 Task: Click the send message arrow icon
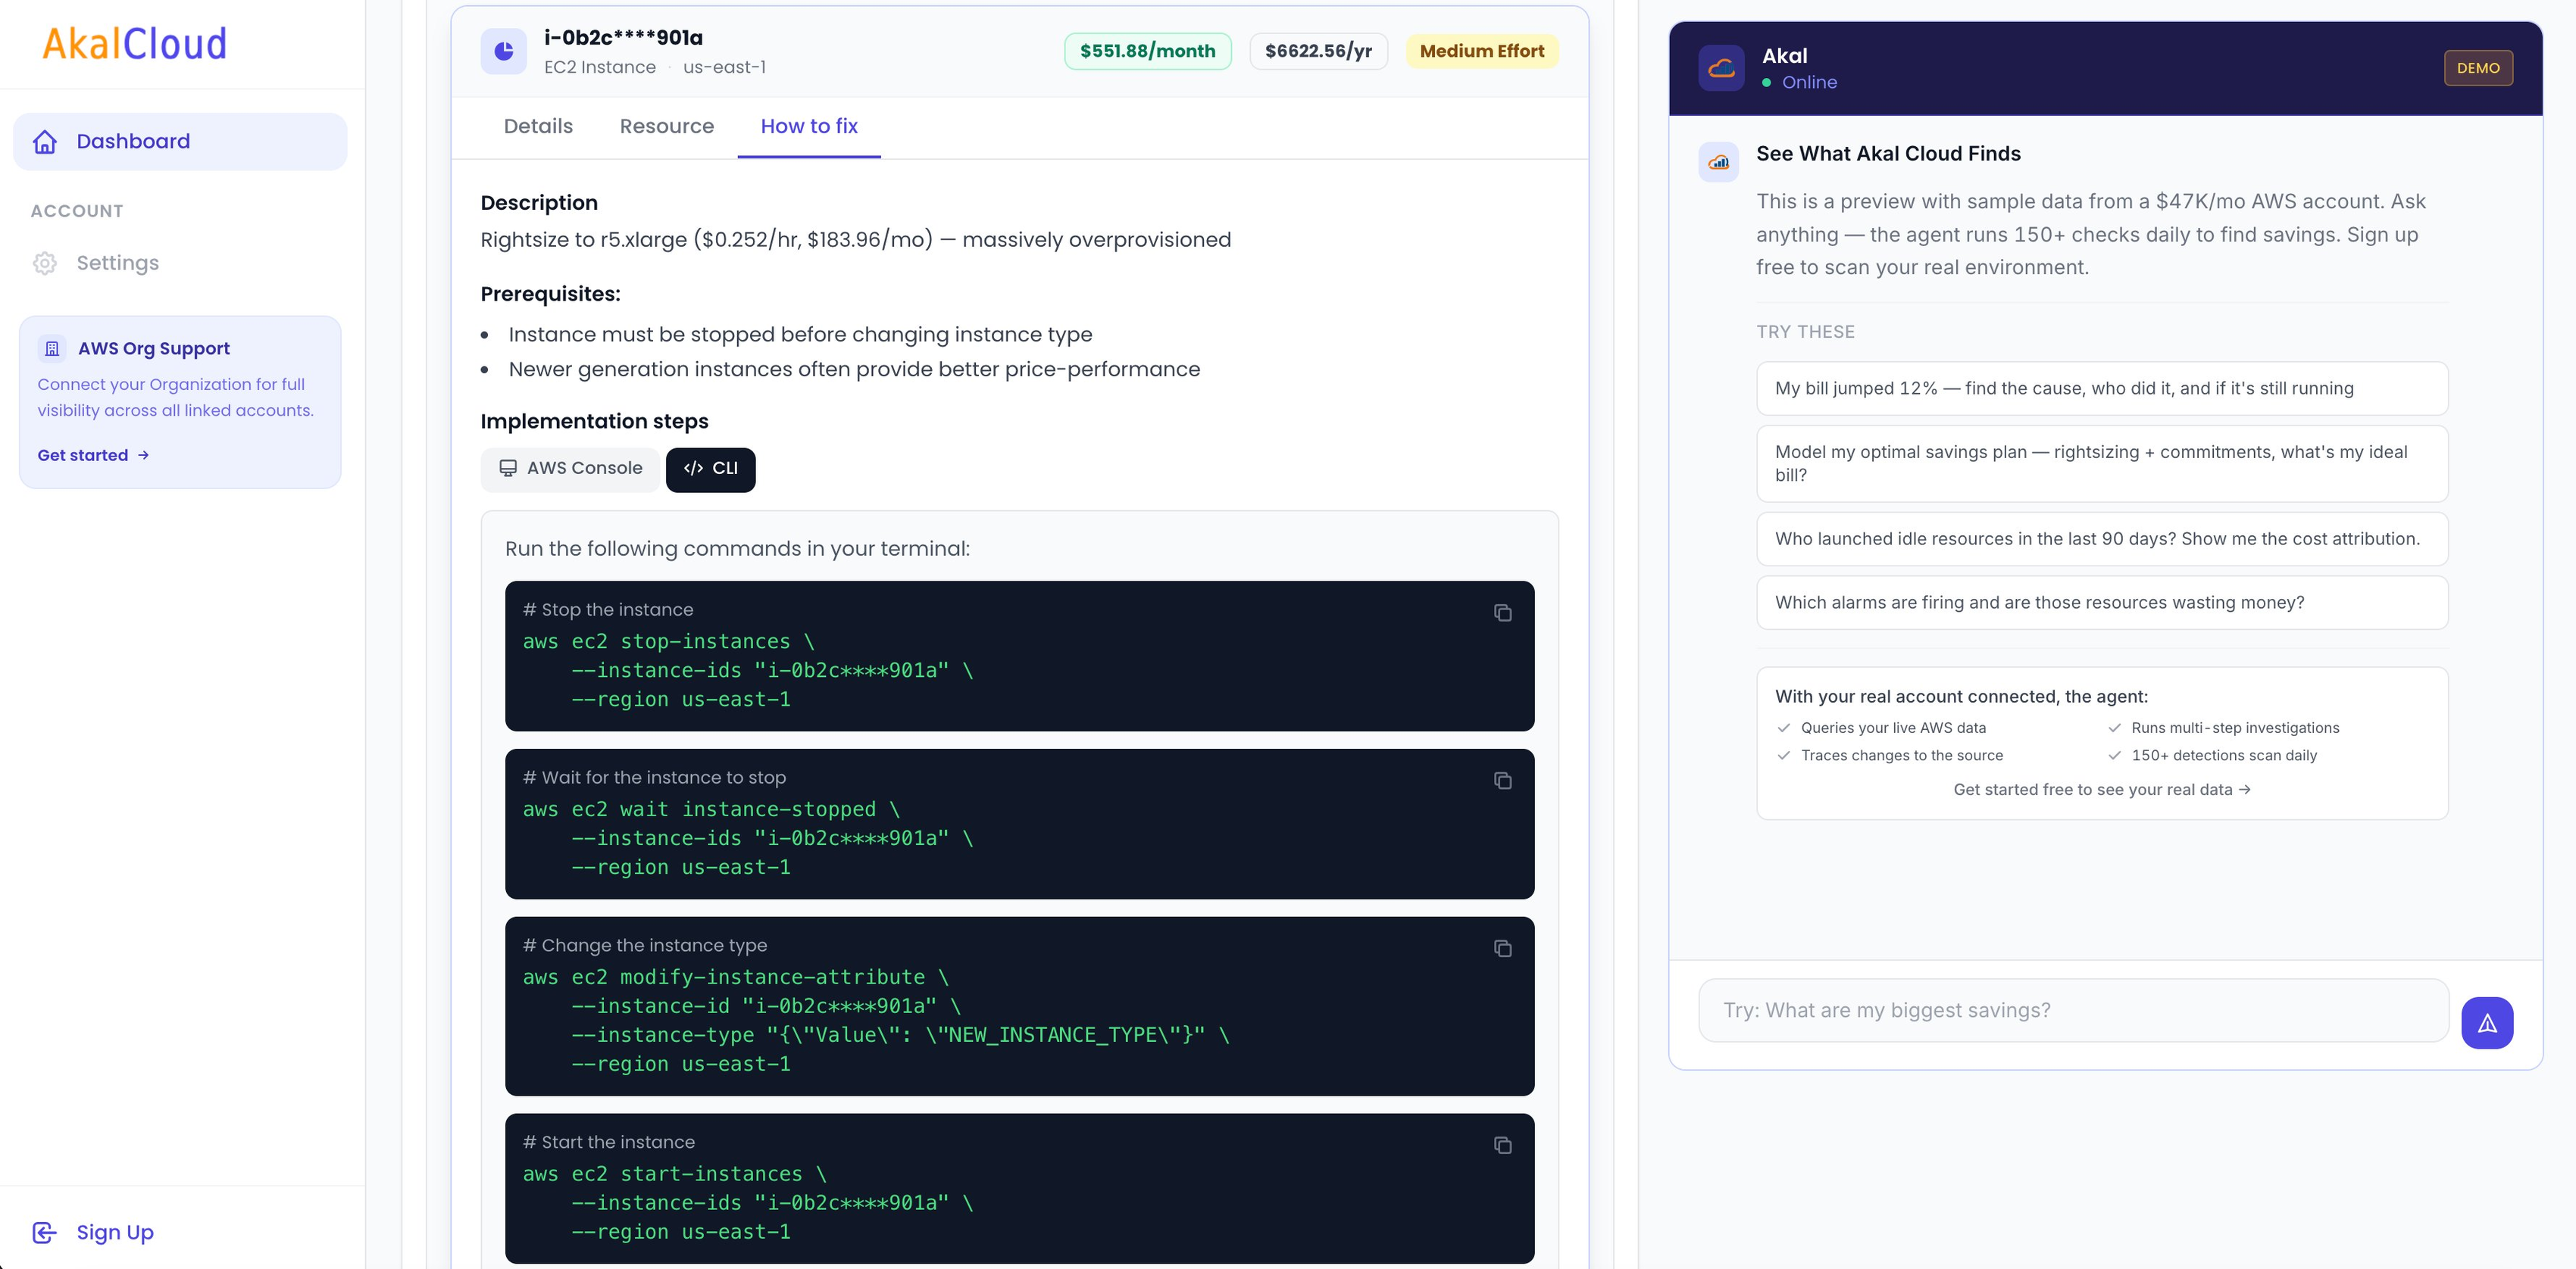point(2487,1022)
